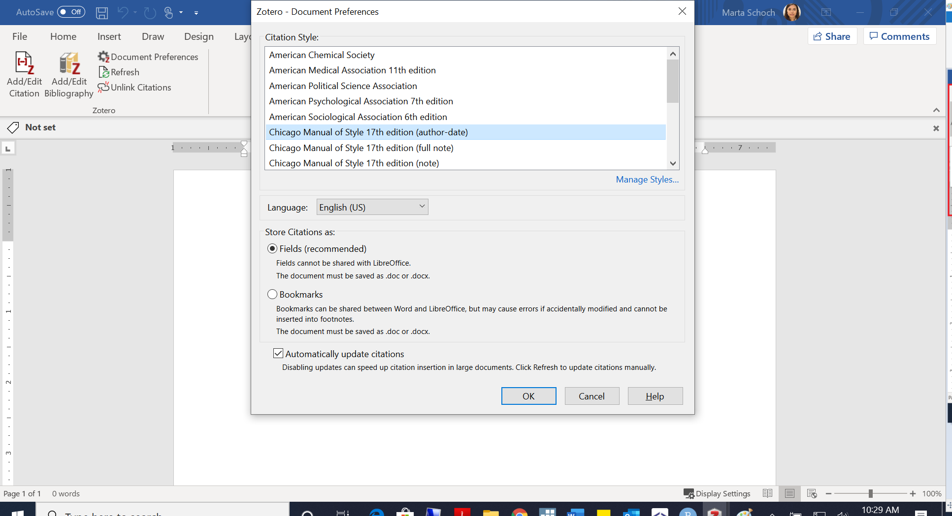Image resolution: width=952 pixels, height=516 pixels.
Task: Click Marta Schoch account avatar
Action: 792,12
